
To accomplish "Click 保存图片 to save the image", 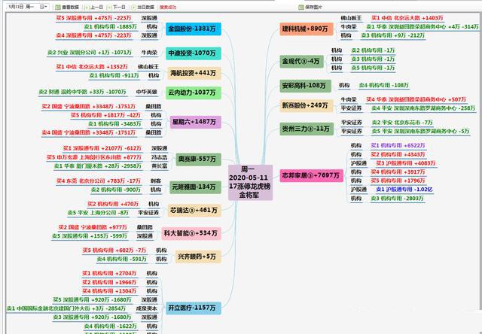I will (x=310, y=7).
